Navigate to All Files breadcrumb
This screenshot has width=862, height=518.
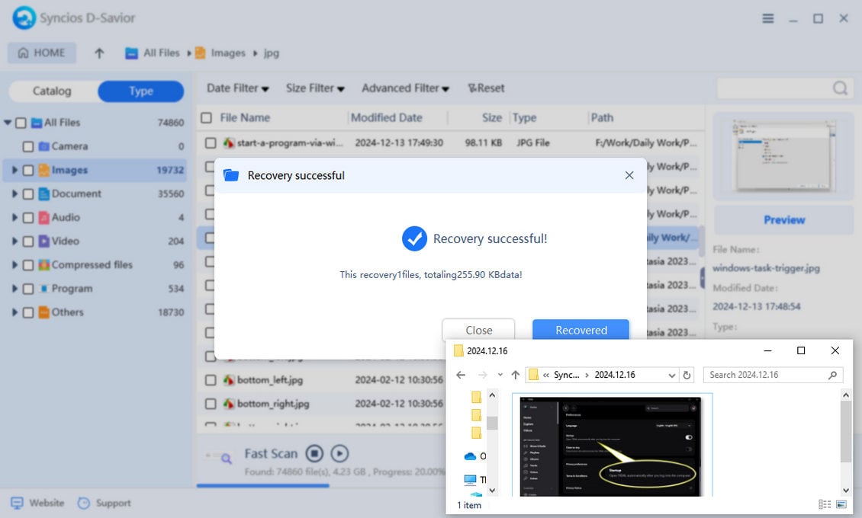(153, 53)
